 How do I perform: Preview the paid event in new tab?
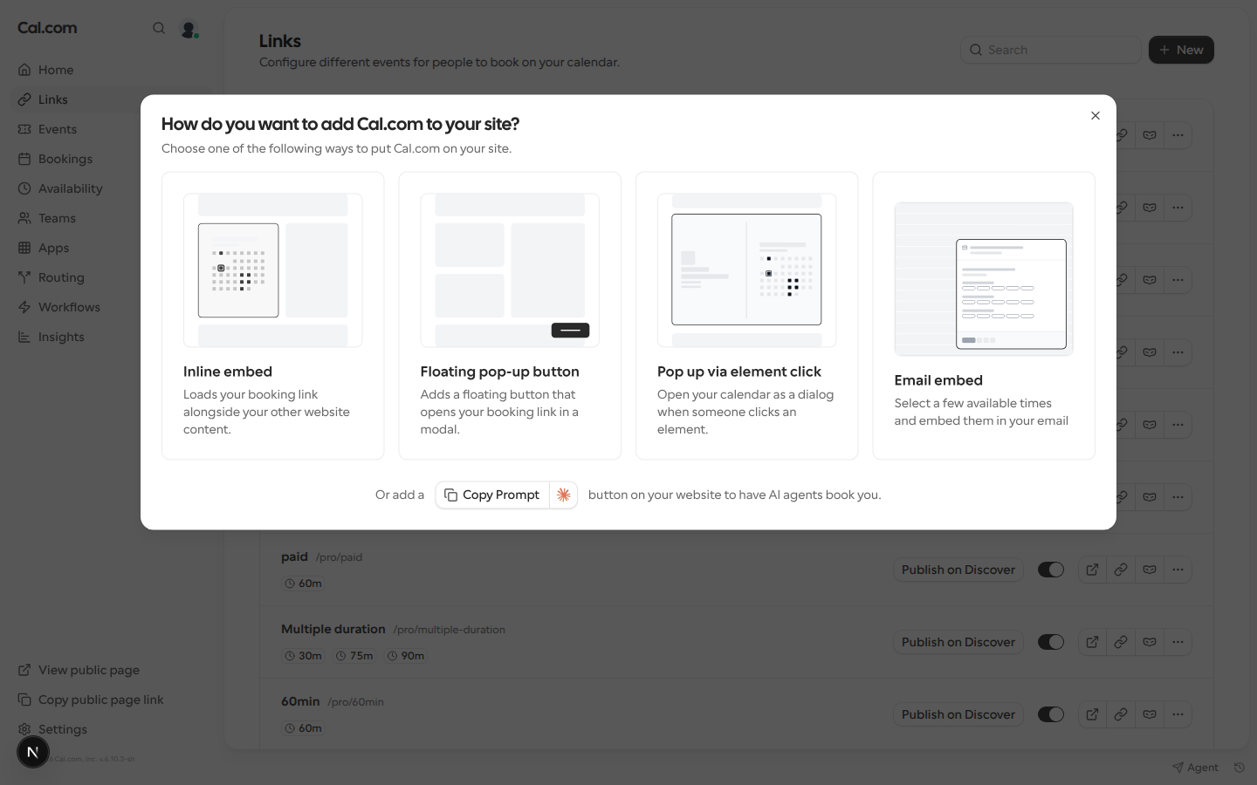pyautogui.click(x=1092, y=570)
